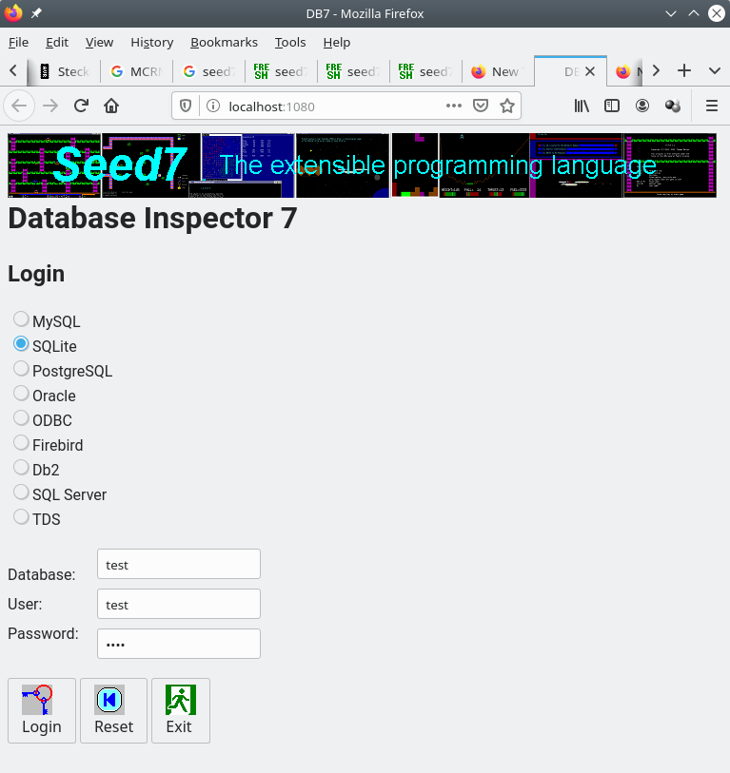730x773 pixels.
Task: Click the Reset button
Action: pos(113,710)
